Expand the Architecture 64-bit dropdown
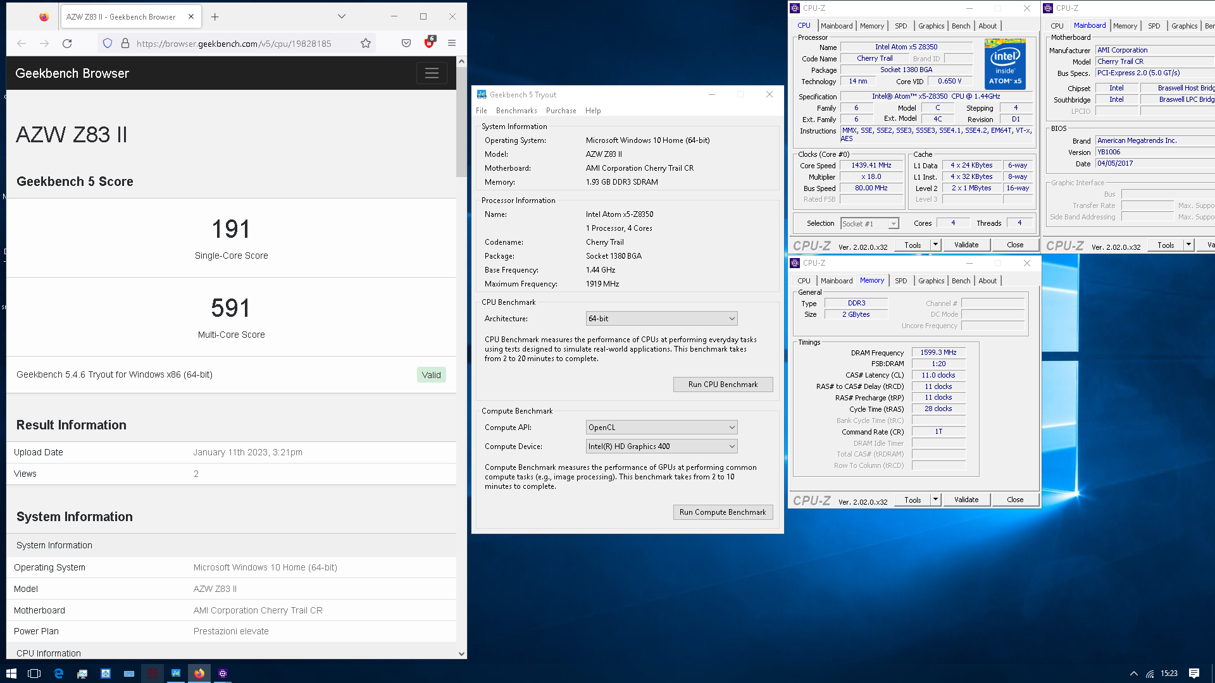The width and height of the screenshot is (1215, 683). coord(661,319)
